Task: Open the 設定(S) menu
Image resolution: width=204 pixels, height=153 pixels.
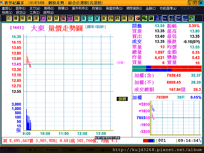Action: (21, 13)
